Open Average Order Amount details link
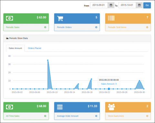155x123 pixels. tap(68, 116)
